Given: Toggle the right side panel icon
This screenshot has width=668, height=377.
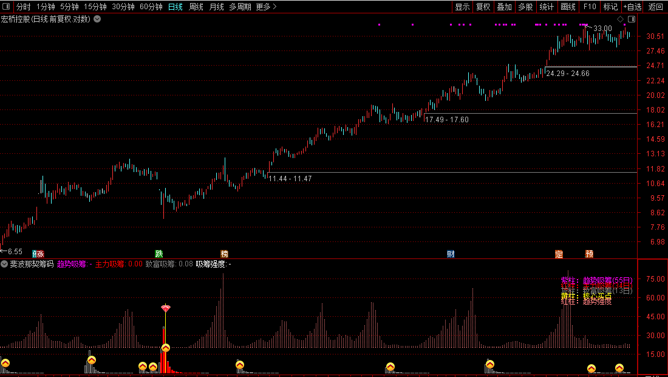Looking at the screenshot, I should [x=632, y=19].
